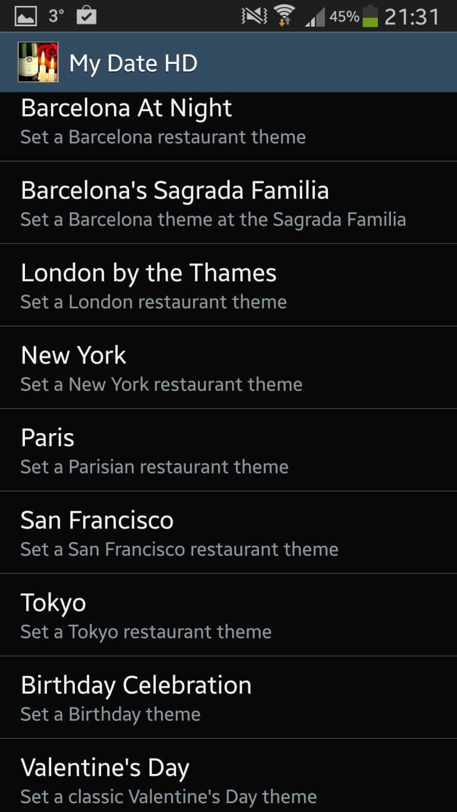457x812 pixels.
Task: Tap the 45% battery percentage text
Action: [345, 17]
